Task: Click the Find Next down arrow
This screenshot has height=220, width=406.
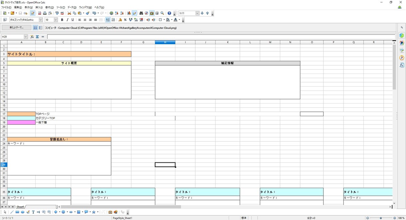Action: pos(202,13)
